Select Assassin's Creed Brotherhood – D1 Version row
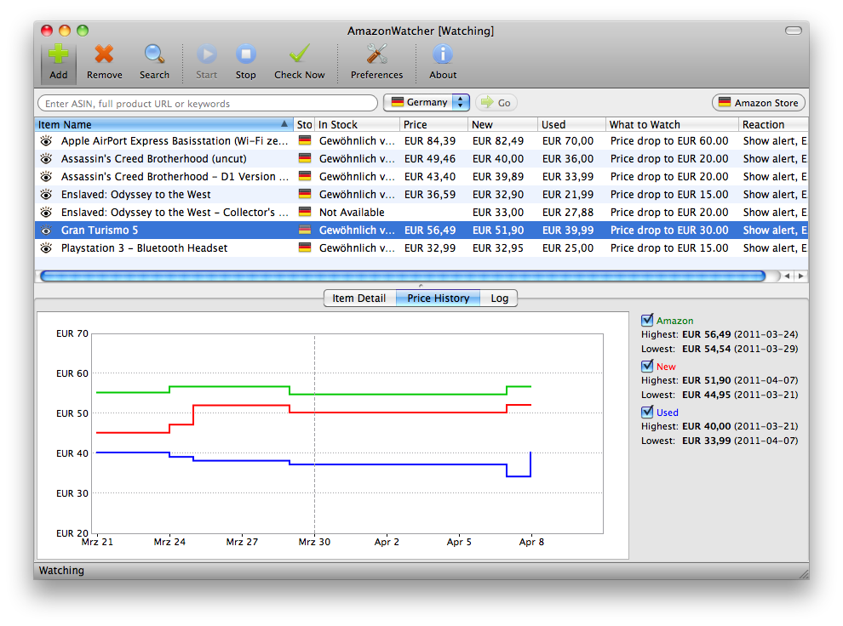 point(421,176)
